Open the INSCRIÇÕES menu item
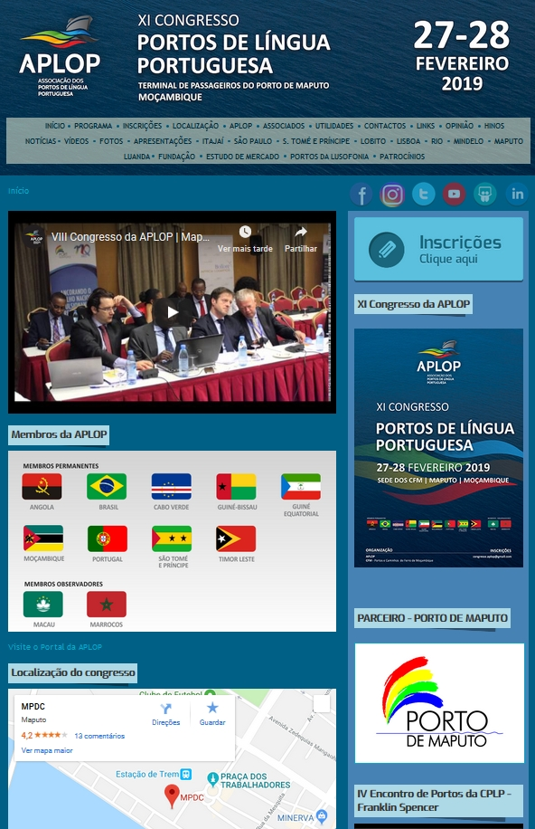Image resolution: width=535 pixels, height=829 pixels. point(142,126)
